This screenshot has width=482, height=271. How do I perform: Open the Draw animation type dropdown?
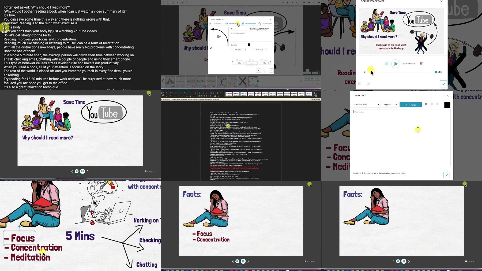click(x=239, y=29)
